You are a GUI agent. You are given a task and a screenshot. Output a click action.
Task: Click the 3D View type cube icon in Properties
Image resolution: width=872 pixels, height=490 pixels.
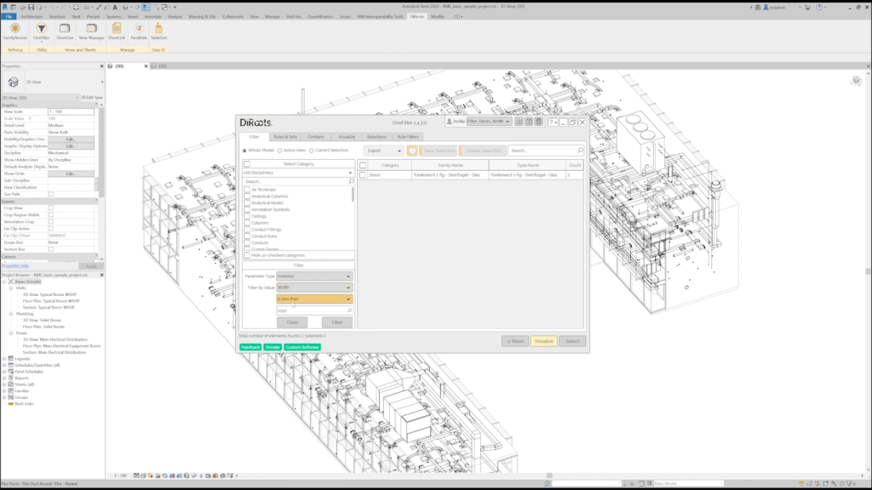click(14, 83)
